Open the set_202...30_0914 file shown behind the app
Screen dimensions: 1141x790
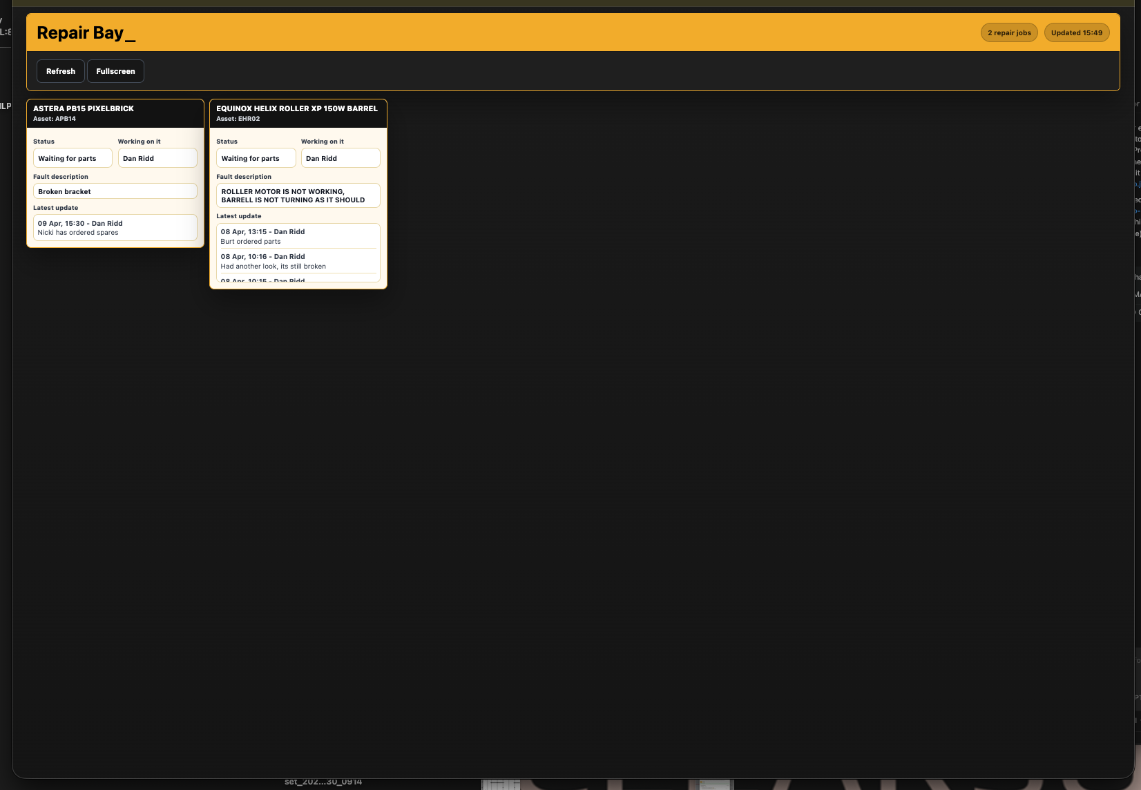pos(324,782)
